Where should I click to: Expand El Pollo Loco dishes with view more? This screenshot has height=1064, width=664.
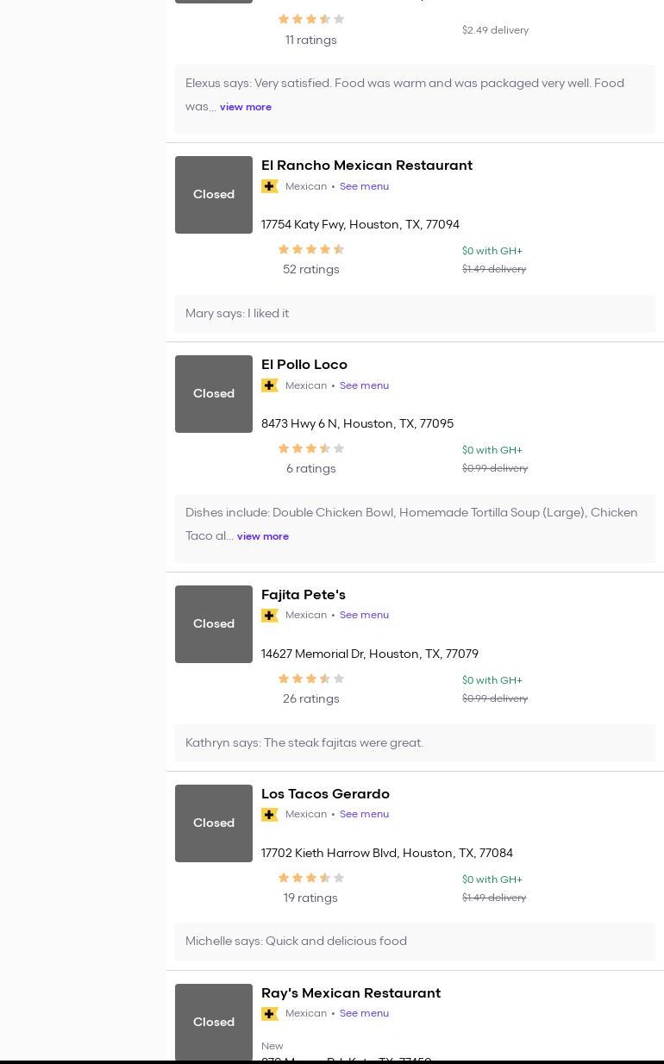coord(263,536)
